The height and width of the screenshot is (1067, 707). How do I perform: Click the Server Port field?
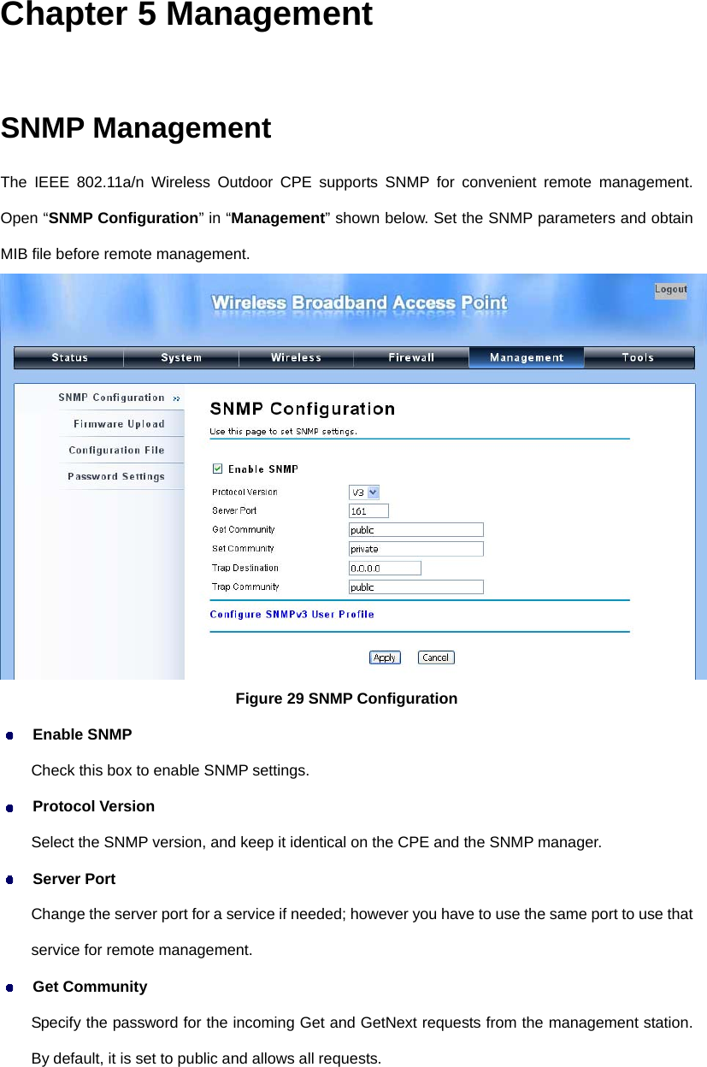click(x=368, y=510)
